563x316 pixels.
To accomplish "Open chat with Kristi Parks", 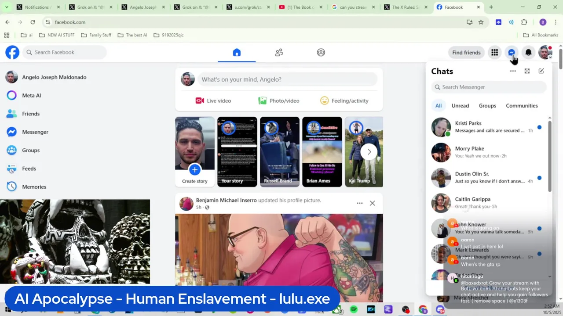I will tap(487, 127).
